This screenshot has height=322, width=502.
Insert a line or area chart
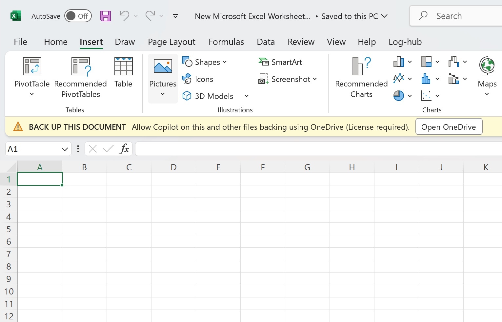coord(399,79)
